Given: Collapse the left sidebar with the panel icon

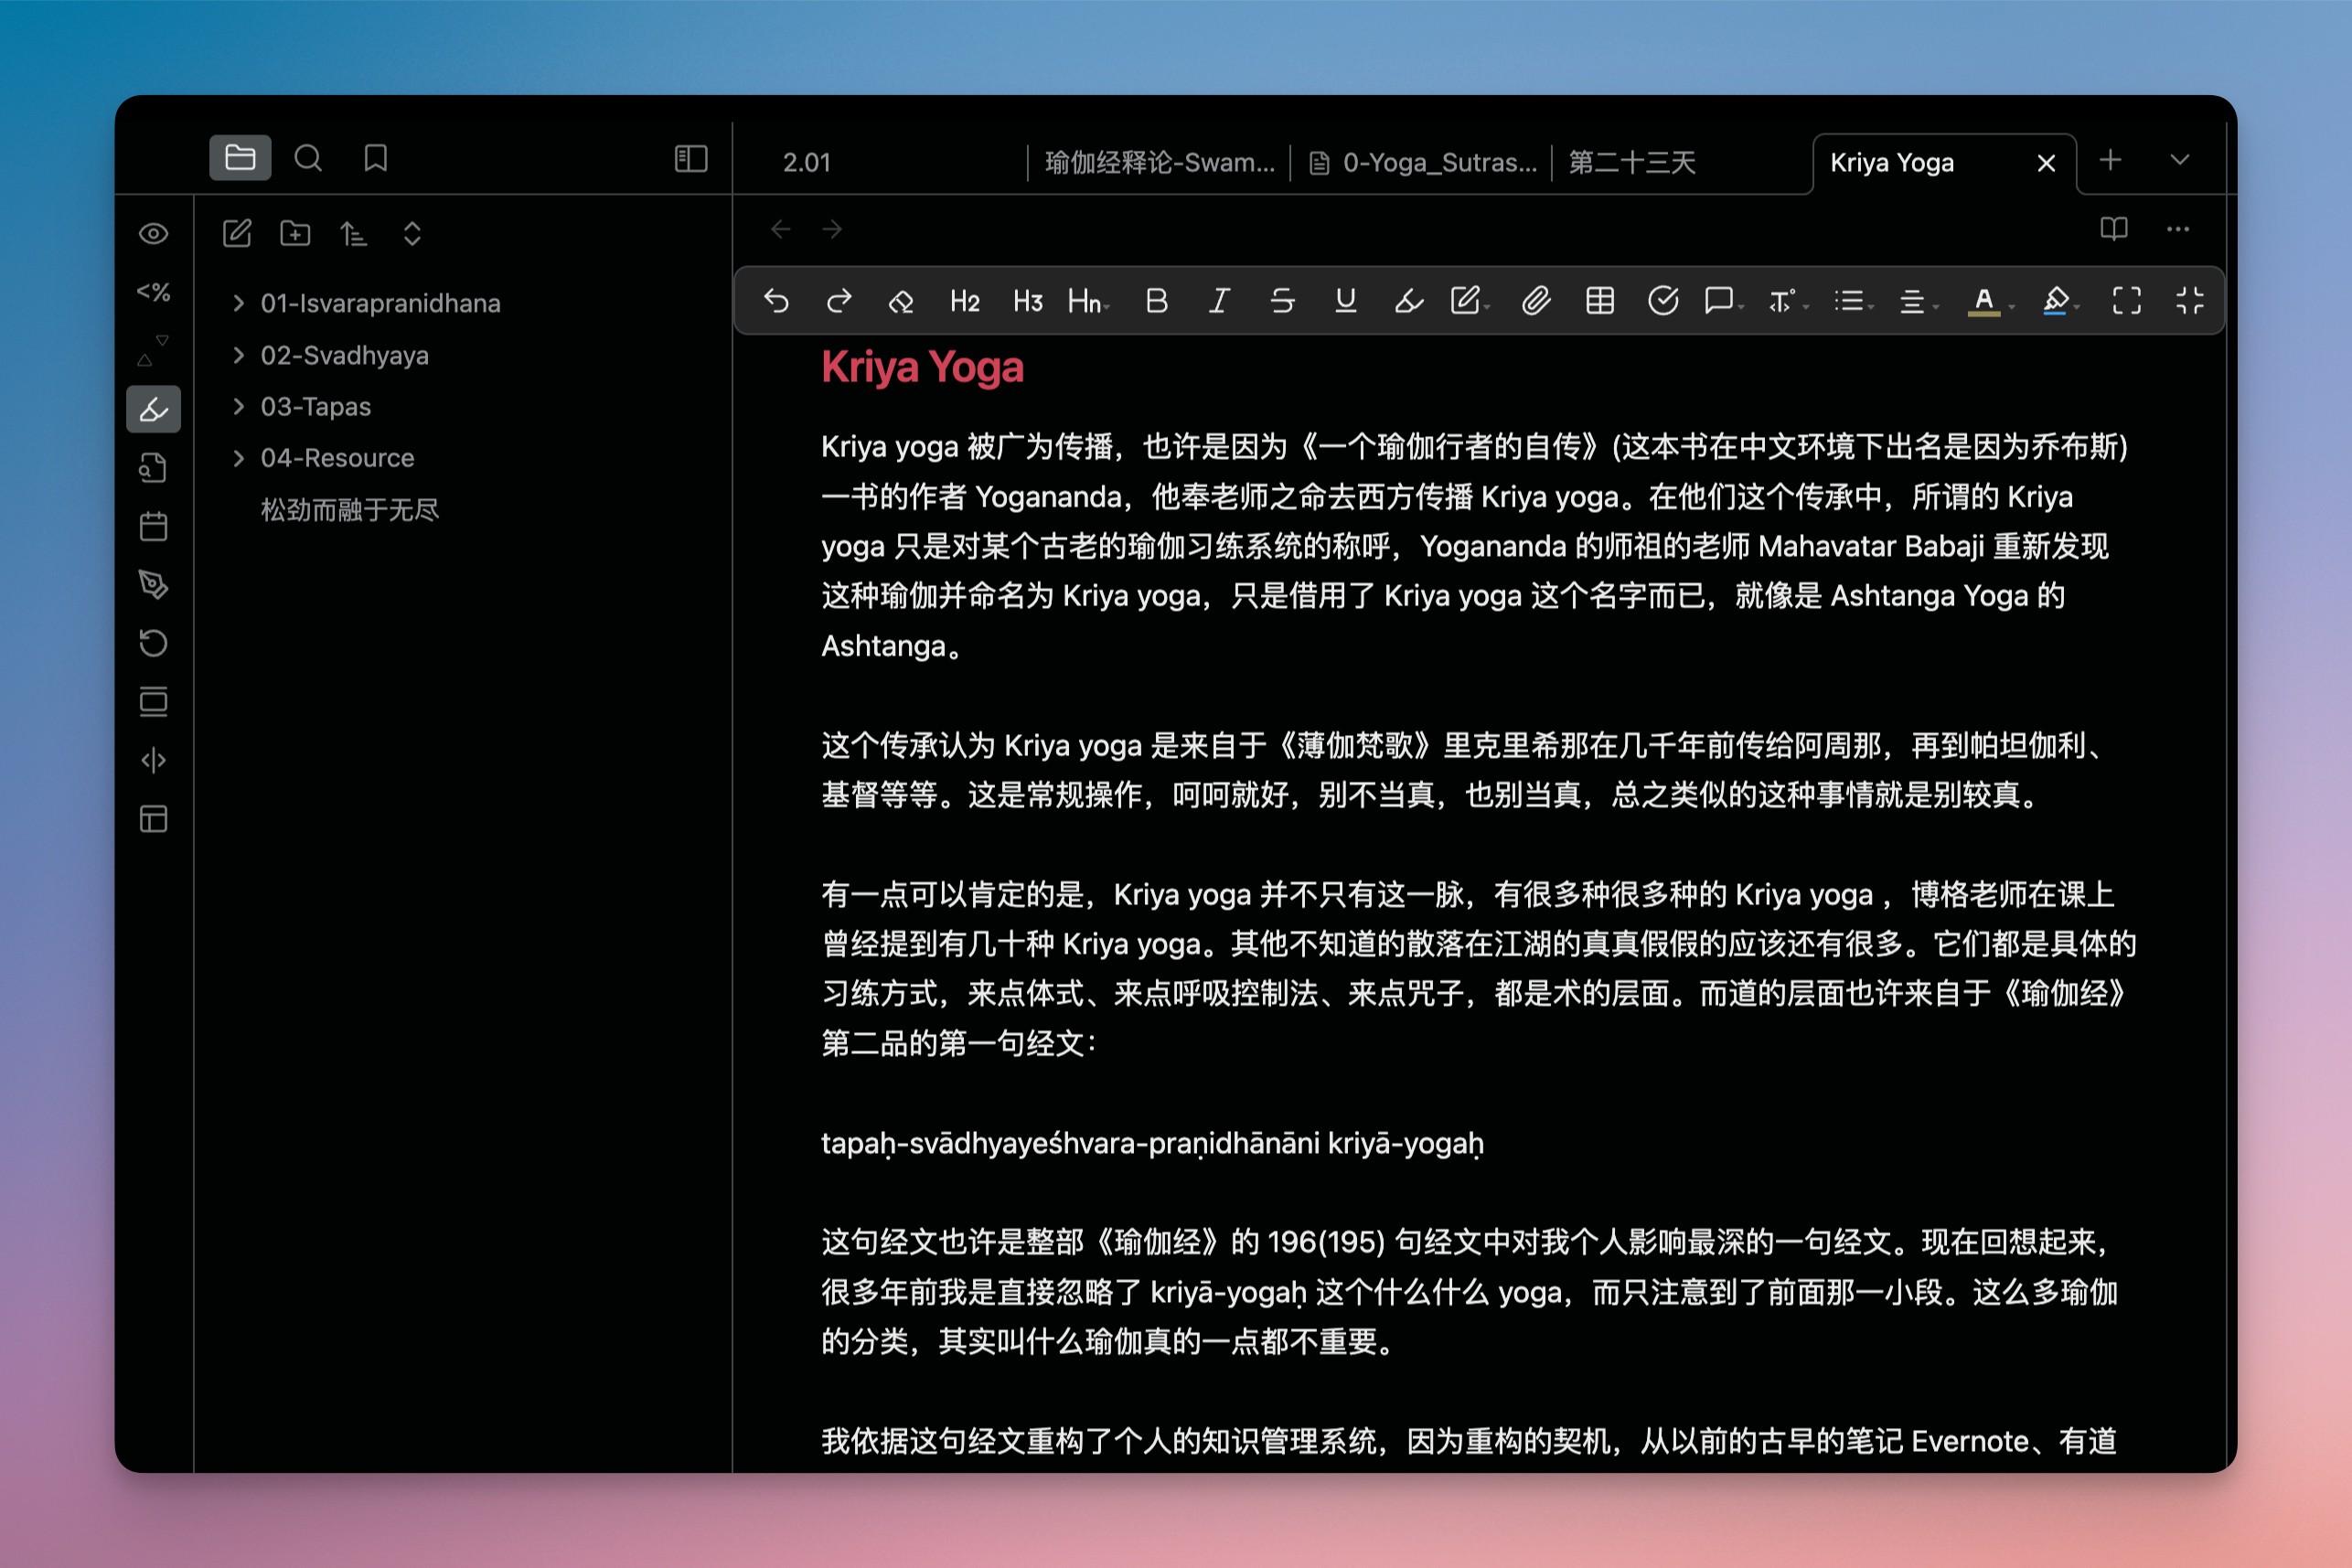Looking at the screenshot, I should click(691, 158).
